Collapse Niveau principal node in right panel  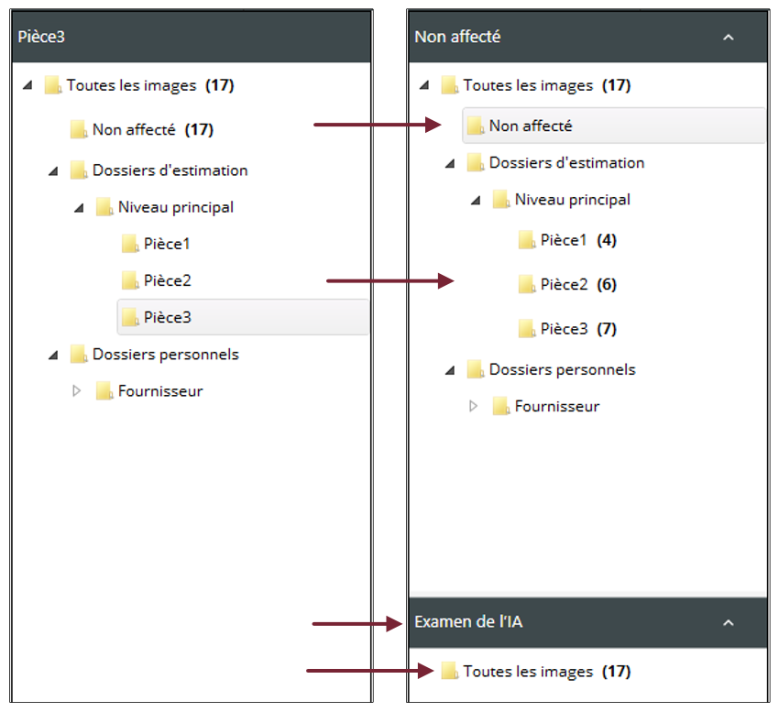coord(475,201)
